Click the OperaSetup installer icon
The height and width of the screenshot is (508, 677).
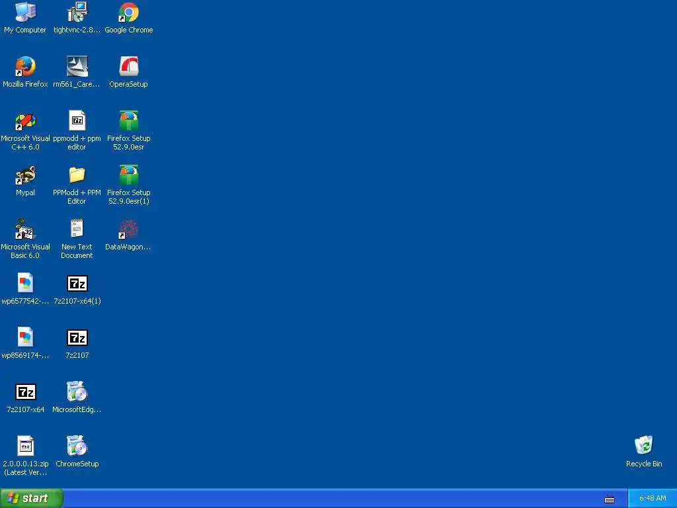(x=129, y=67)
